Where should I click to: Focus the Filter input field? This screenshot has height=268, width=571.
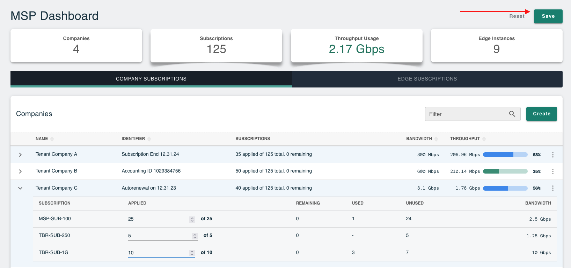[473, 114]
